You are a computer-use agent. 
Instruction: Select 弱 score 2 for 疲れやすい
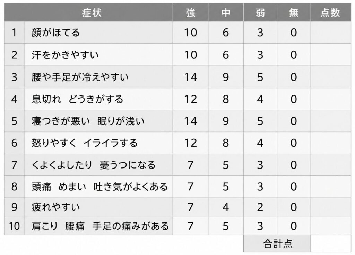(x=260, y=207)
